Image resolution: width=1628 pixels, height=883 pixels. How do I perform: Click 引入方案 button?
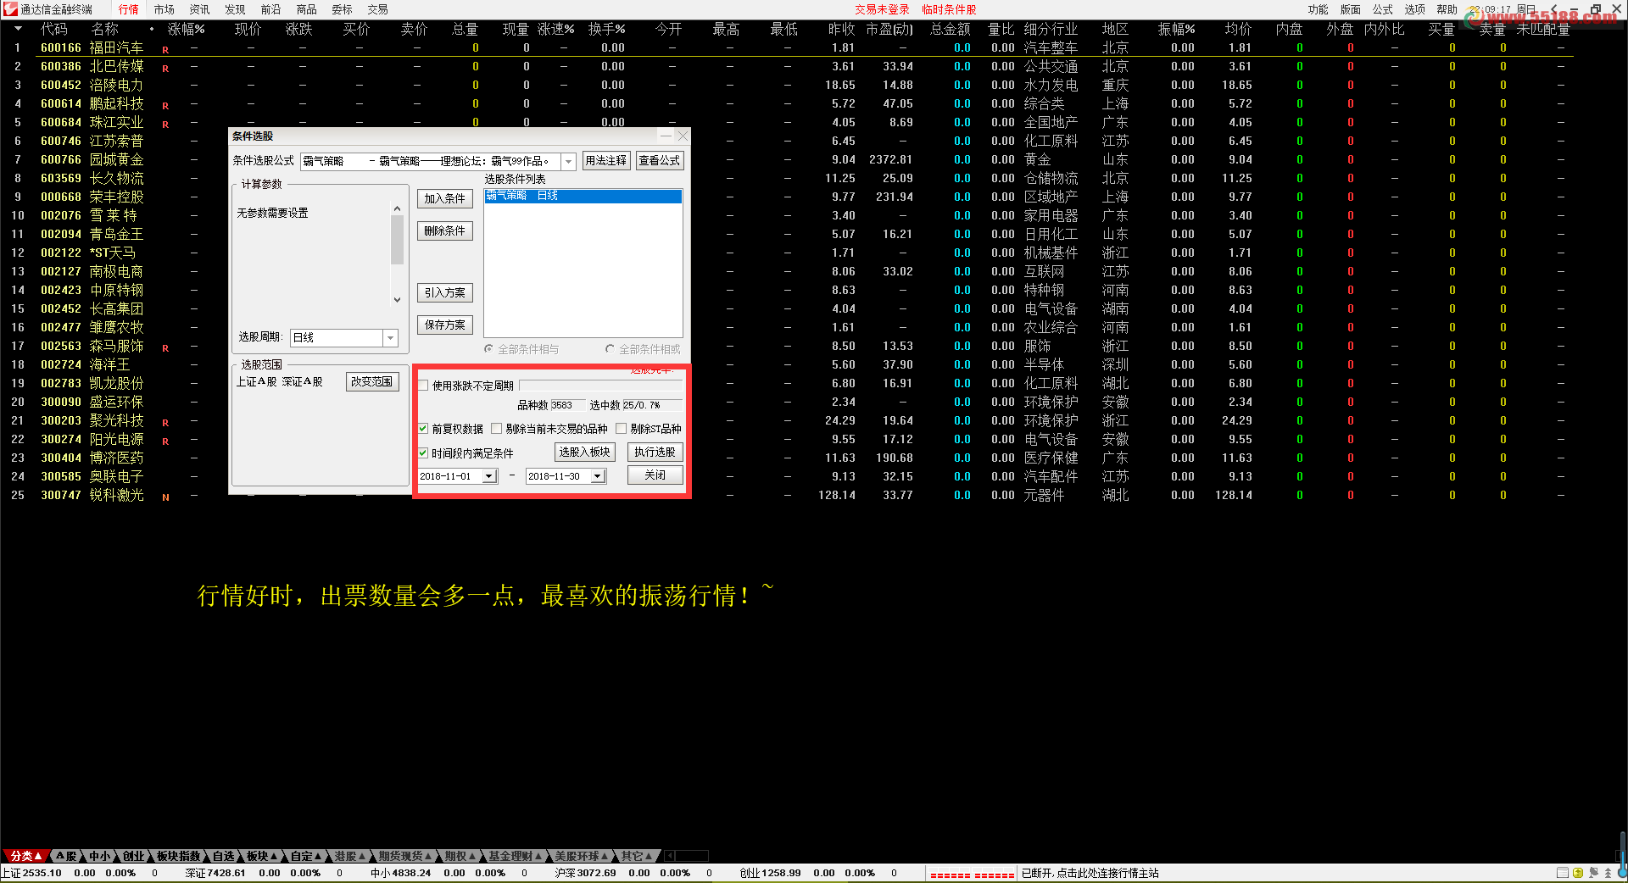(445, 292)
